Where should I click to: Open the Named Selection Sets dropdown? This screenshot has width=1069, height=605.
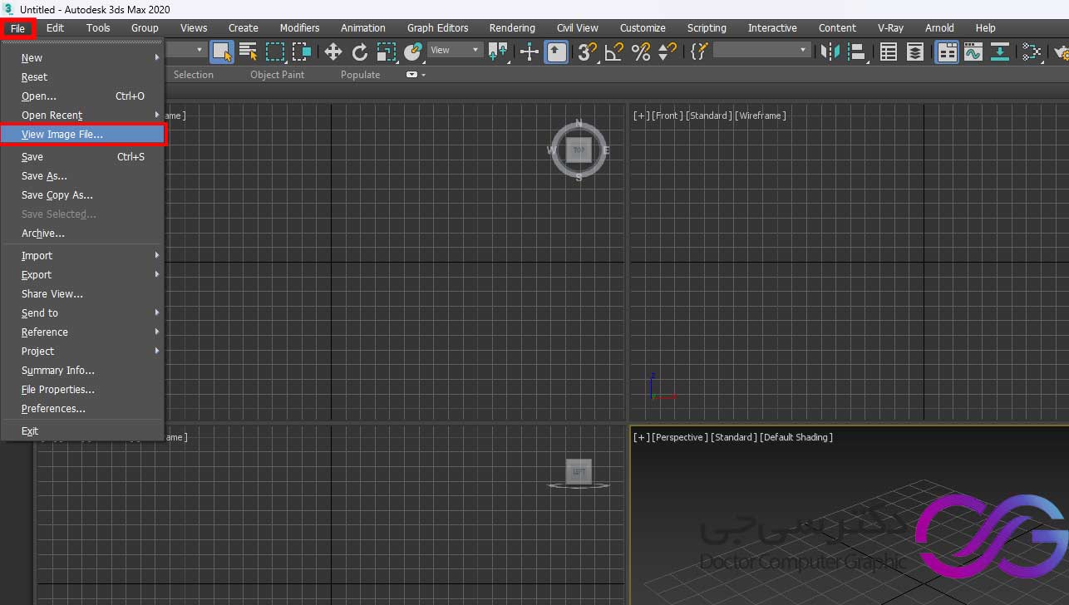(761, 51)
